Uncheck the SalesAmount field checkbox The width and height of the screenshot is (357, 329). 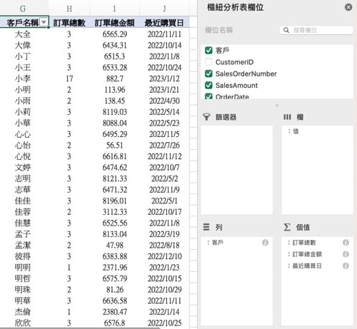208,85
